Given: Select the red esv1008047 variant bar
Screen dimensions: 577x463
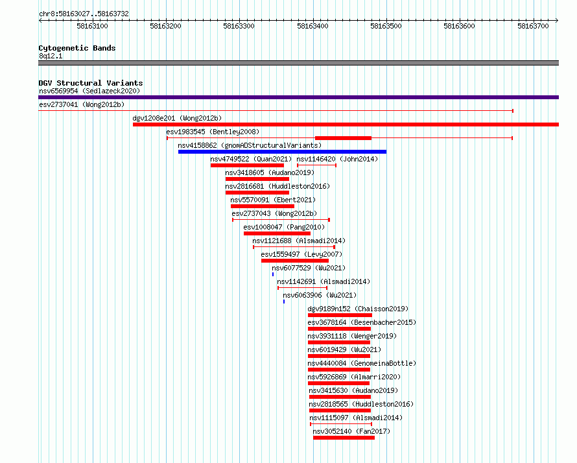Looking at the screenshot, I should pos(277,233).
